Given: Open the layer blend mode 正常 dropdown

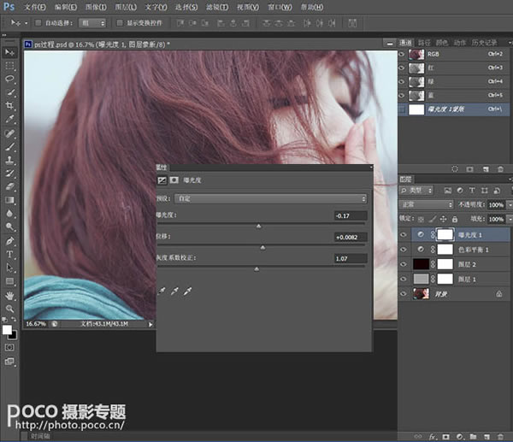Looking at the screenshot, I should pos(427,205).
